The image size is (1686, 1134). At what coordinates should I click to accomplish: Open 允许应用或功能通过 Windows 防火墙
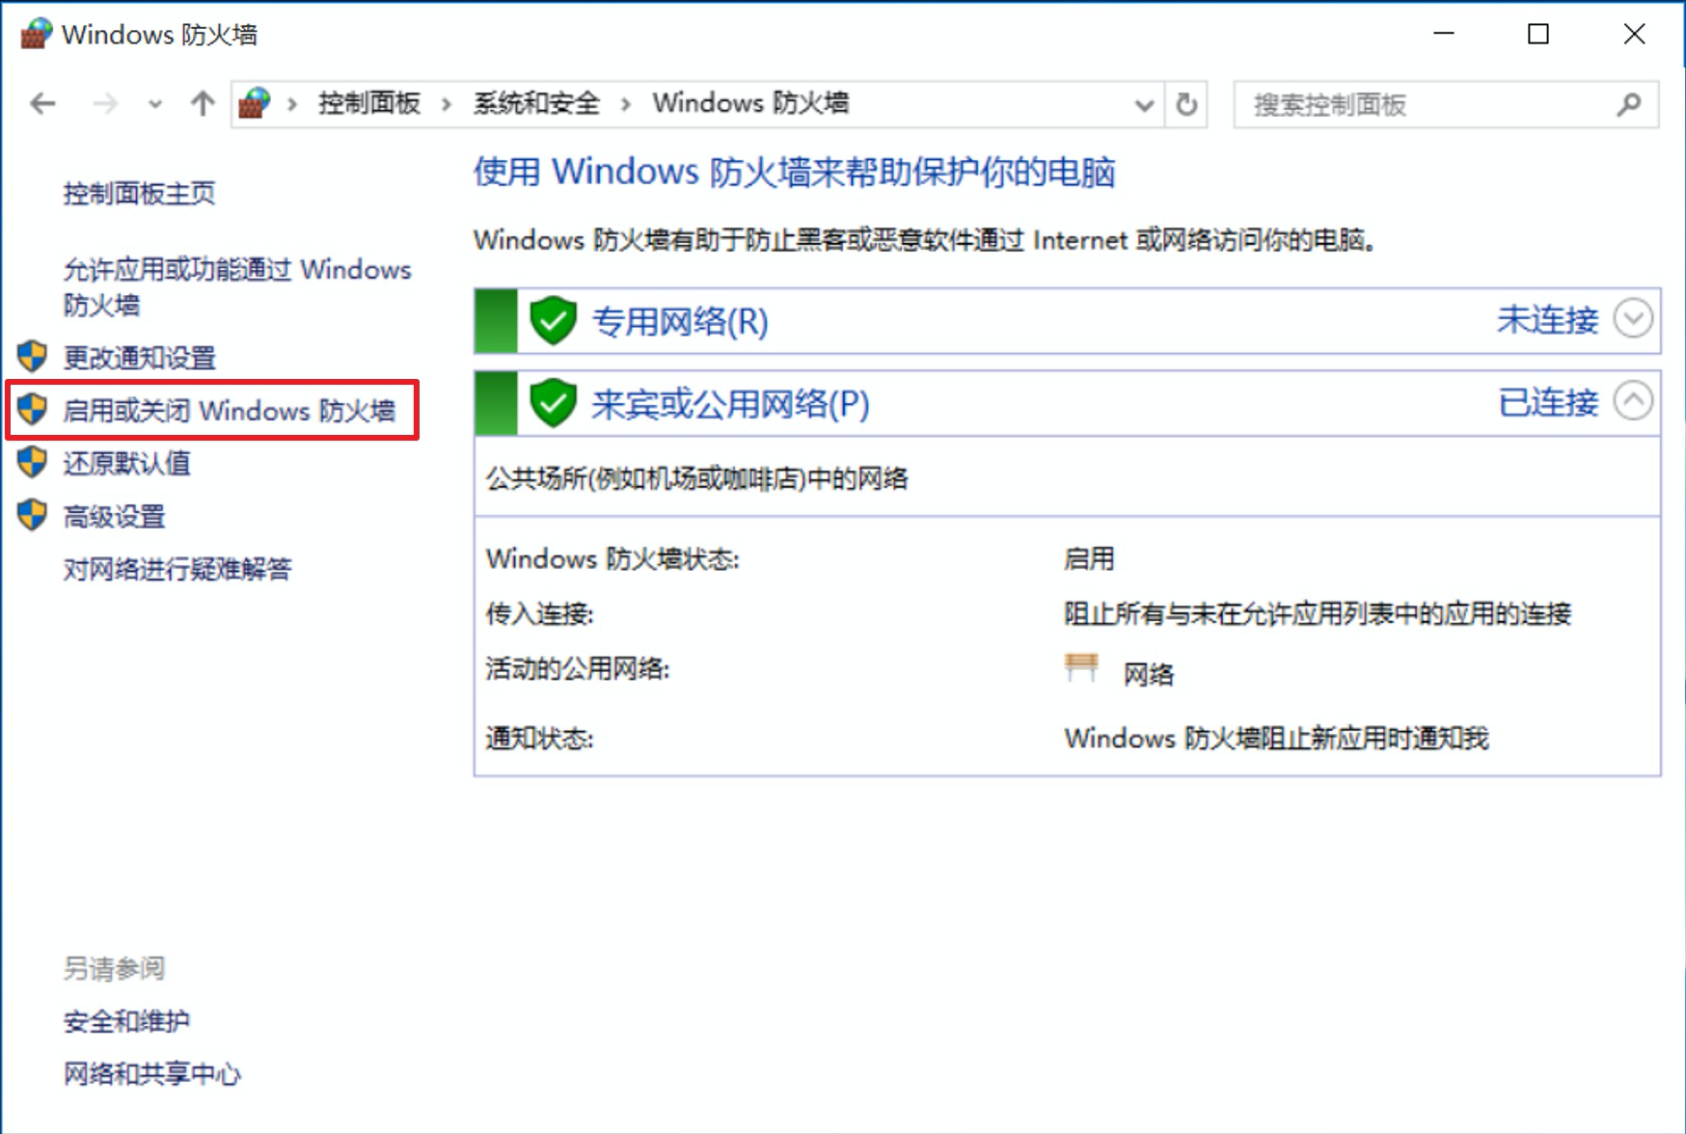pyautogui.click(x=237, y=287)
